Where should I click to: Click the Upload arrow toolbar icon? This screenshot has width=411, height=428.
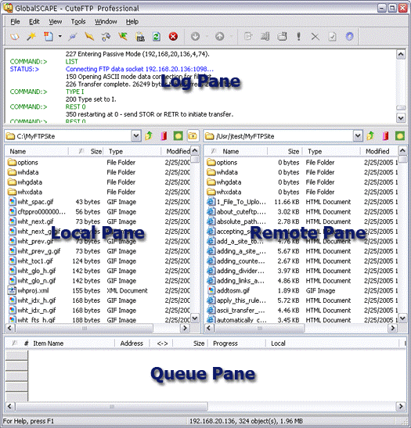click(219, 36)
